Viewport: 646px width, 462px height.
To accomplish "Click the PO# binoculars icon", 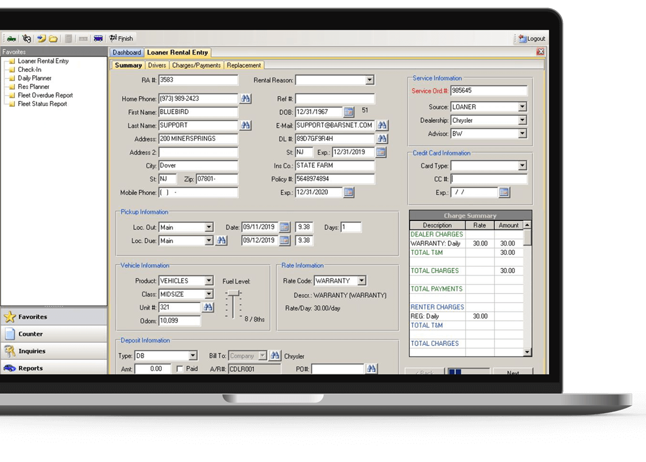I will coord(371,369).
